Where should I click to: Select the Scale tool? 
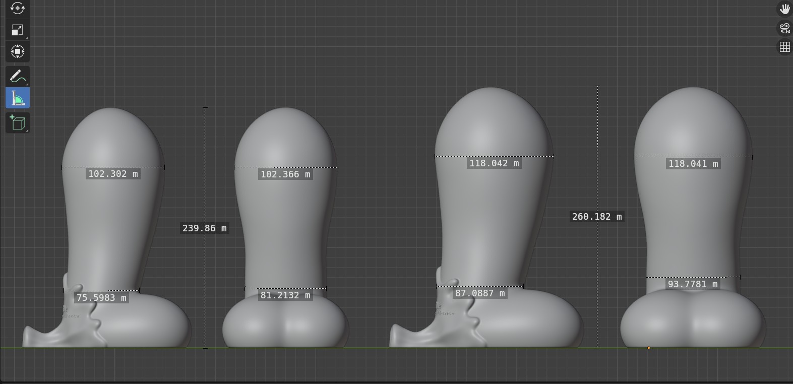(17, 30)
